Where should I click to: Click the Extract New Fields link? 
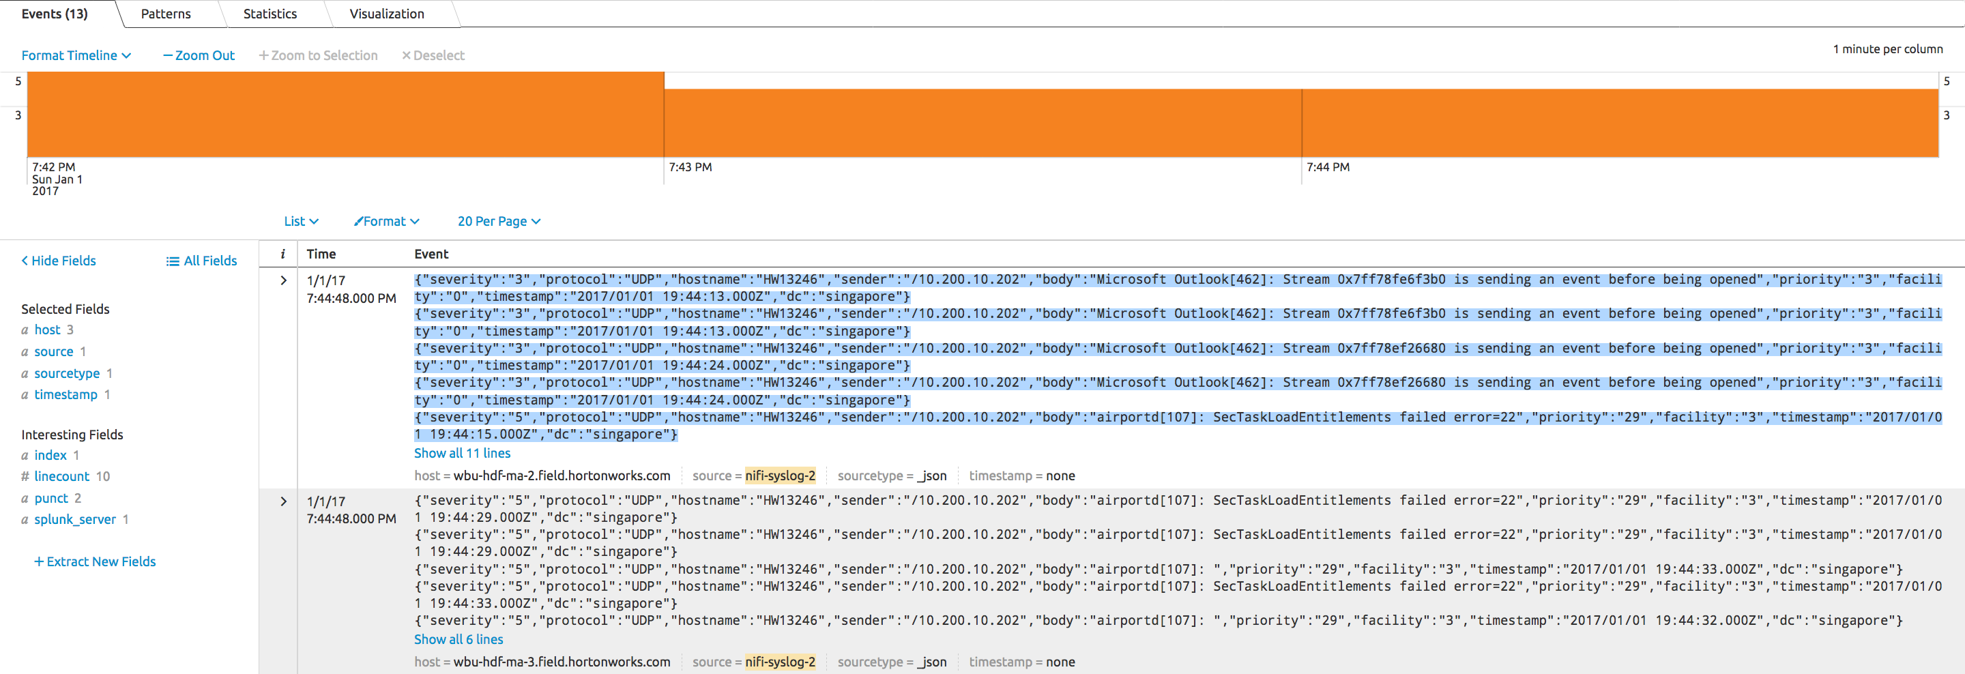tap(95, 561)
